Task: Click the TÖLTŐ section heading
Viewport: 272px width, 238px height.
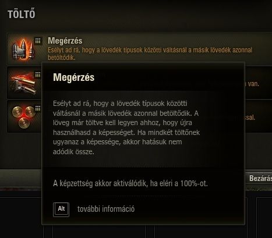Action: [22, 14]
